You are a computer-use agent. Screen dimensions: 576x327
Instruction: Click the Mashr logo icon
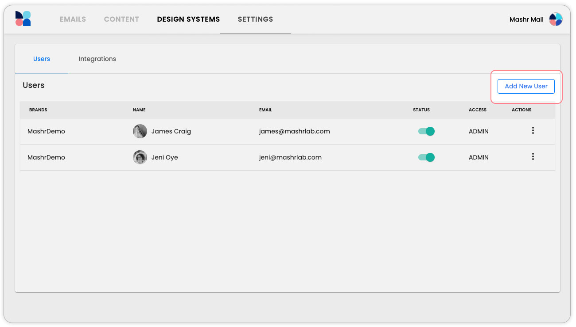23,19
